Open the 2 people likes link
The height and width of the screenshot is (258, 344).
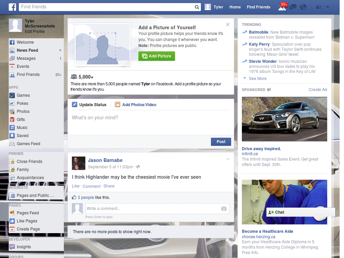86,198
